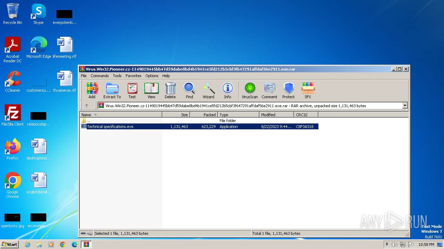Viewport: 444px width, 249px height.
Task: Click the Skype desktop shortcut
Action: (39, 14)
